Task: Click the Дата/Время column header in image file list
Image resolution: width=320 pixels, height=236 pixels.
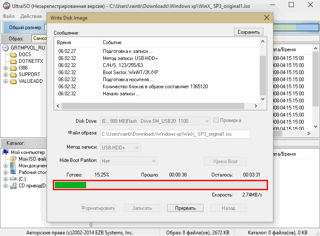Action: [x=292, y=50]
